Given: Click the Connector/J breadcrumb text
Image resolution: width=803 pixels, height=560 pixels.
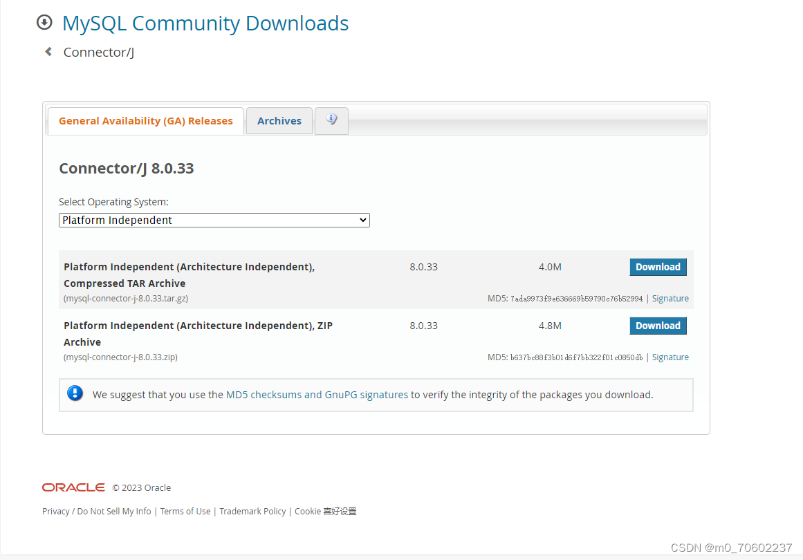Looking at the screenshot, I should click(99, 53).
